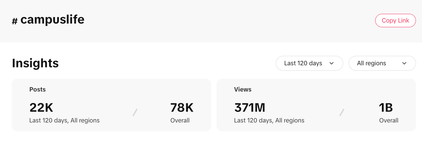The width and height of the screenshot is (422, 143).
Task: Open the All regions dropdown
Action: coord(382,63)
